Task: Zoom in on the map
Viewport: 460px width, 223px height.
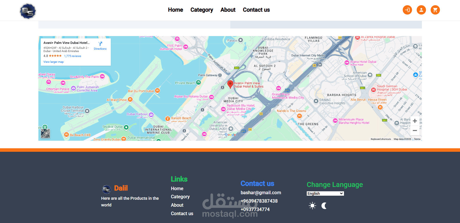Action: 415,121
